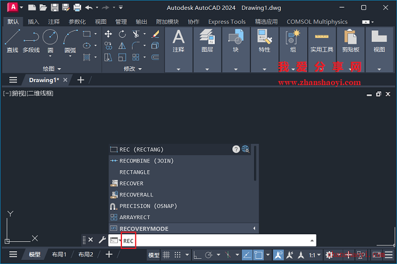Select the Offset tool
397x264 pixels.
click(155, 57)
